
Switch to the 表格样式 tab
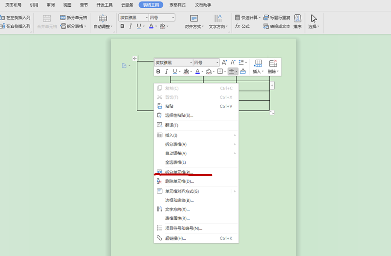coord(177,5)
